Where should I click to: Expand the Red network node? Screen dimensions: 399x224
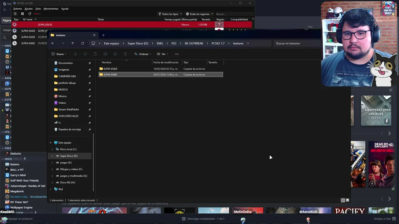(50, 189)
